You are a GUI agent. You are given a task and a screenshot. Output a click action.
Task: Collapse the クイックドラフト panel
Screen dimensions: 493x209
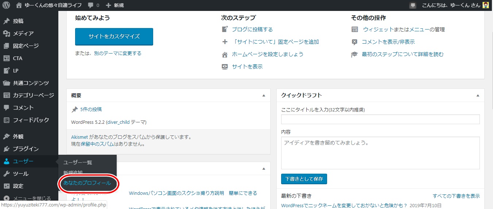point(478,95)
